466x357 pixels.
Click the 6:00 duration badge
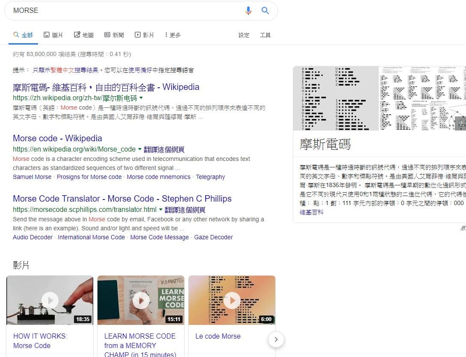[266, 319]
